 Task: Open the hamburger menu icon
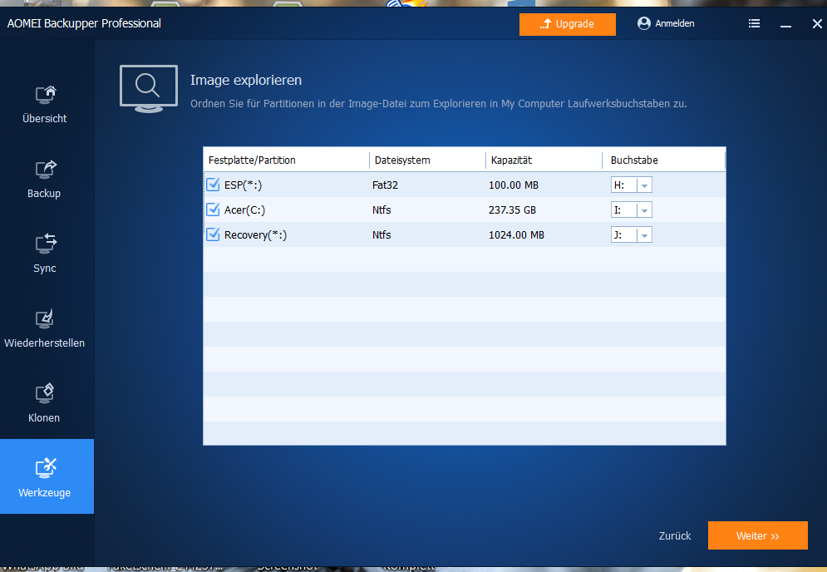click(754, 23)
